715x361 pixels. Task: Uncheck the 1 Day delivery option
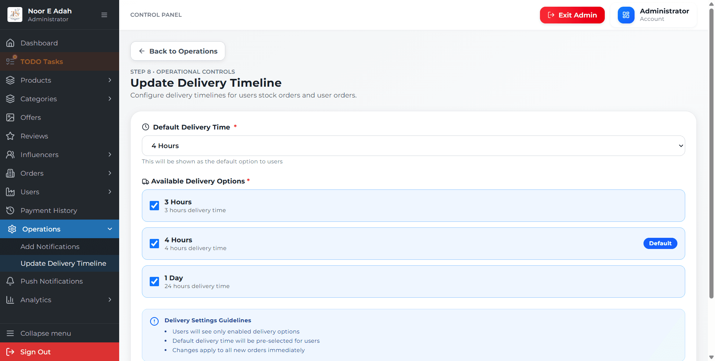click(154, 281)
